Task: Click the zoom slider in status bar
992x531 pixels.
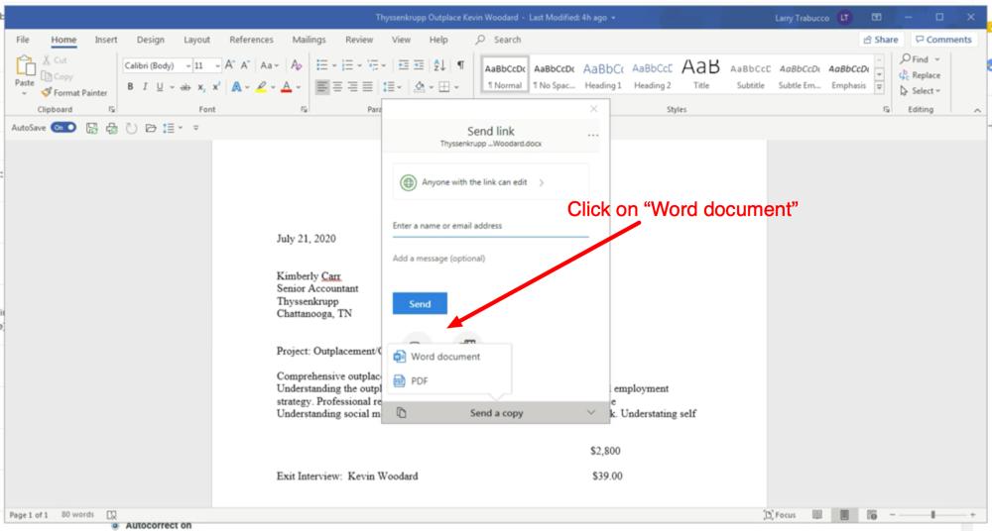Action: pos(933,514)
